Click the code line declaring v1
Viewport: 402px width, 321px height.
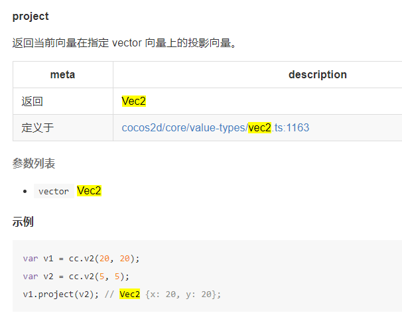click(x=81, y=259)
